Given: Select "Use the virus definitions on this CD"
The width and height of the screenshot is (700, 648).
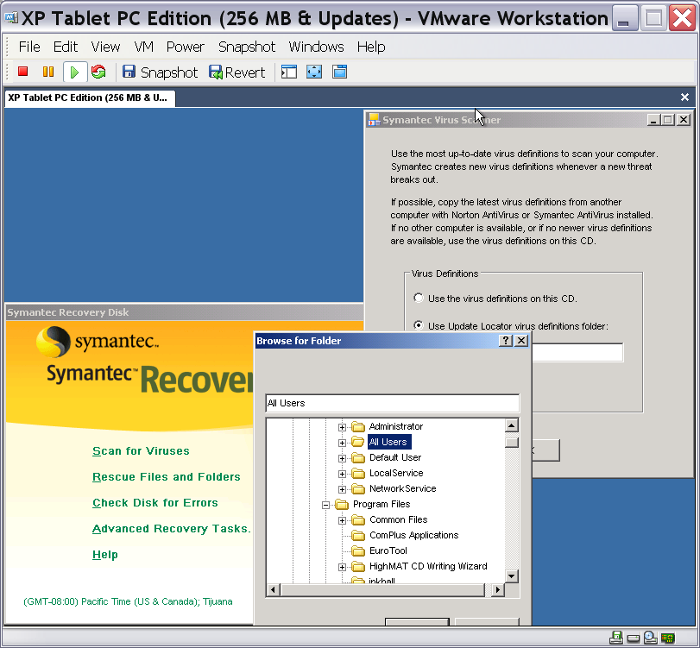Looking at the screenshot, I should (419, 299).
